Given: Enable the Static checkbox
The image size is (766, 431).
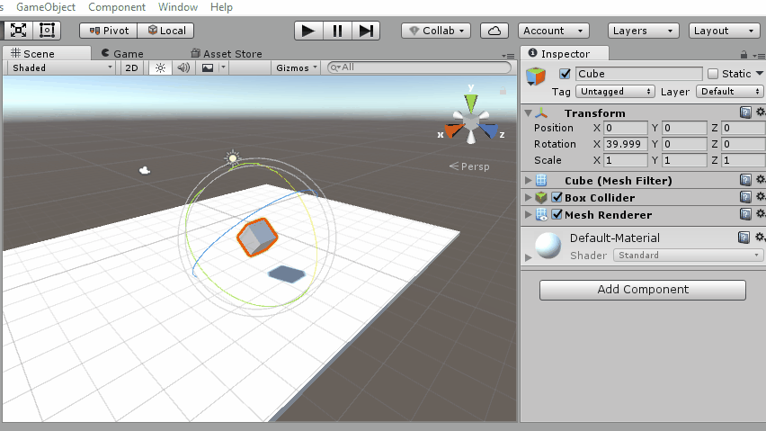Looking at the screenshot, I should click(x=713, y=74).
